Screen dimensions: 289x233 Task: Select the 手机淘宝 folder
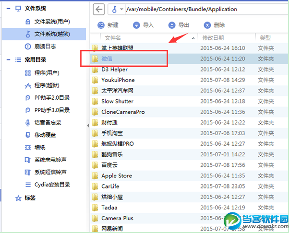pyautogui.click(x=112, y=133)
